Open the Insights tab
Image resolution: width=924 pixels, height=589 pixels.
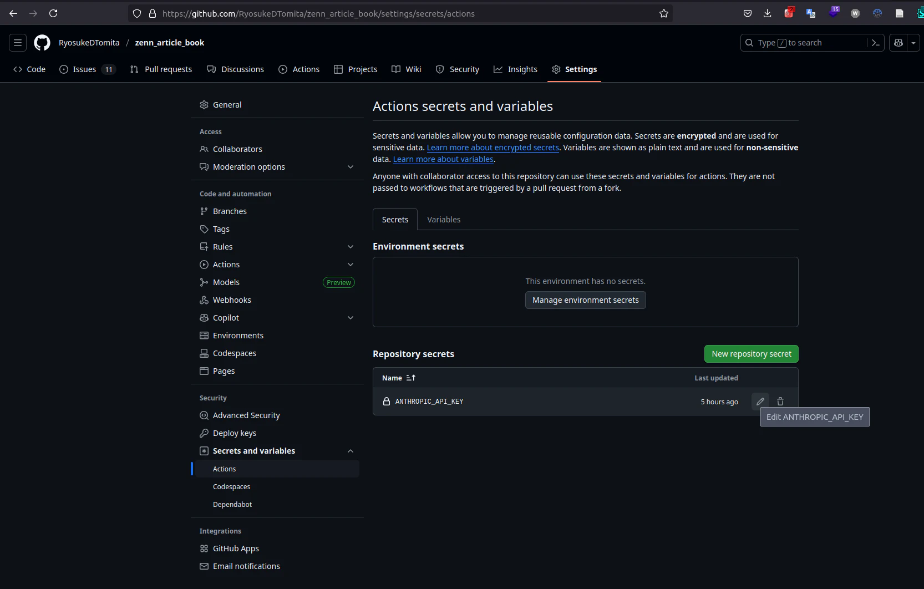[515, 69]
